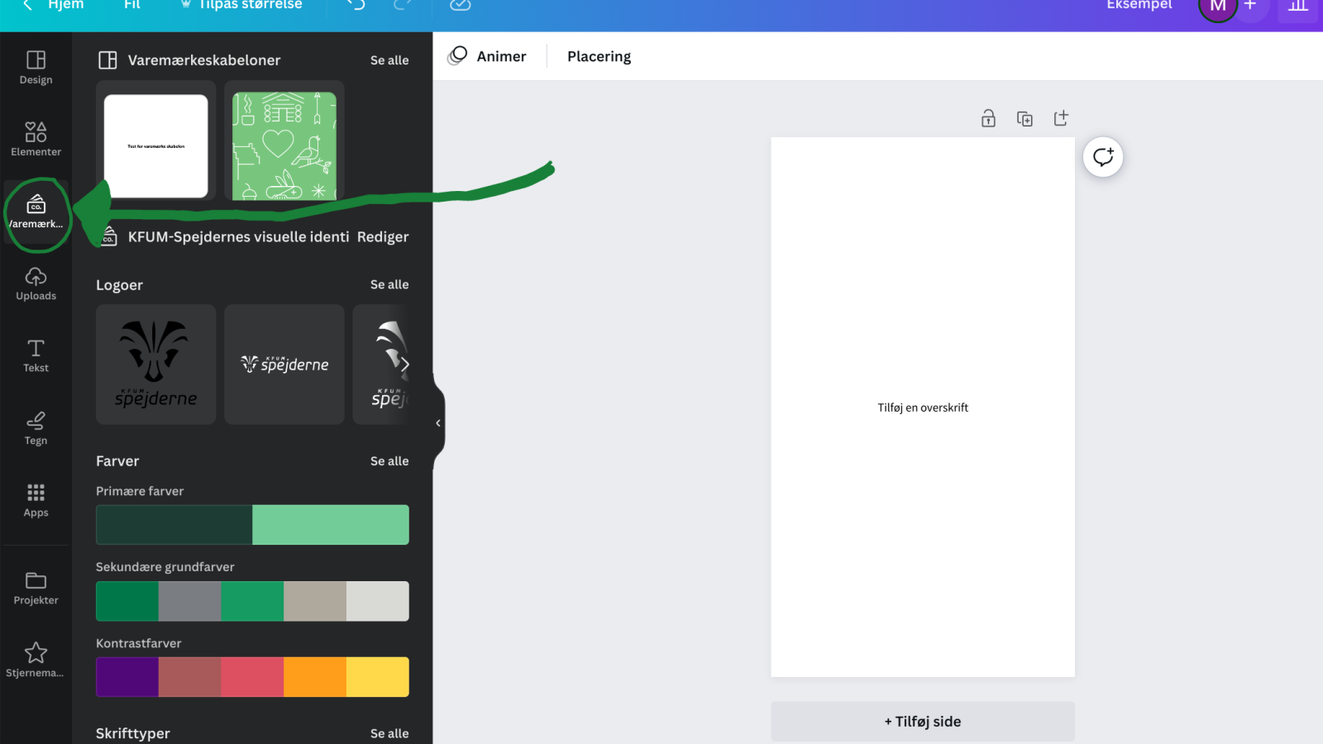This screenshot has height=744, width=1323.
Task: Click the Tilføj side button
Action: tap(923, 722)
